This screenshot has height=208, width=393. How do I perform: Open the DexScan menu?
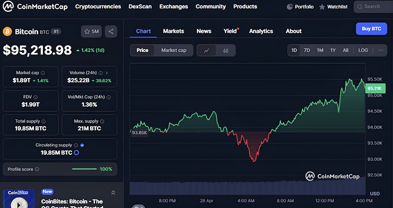[x=140, y=7]
